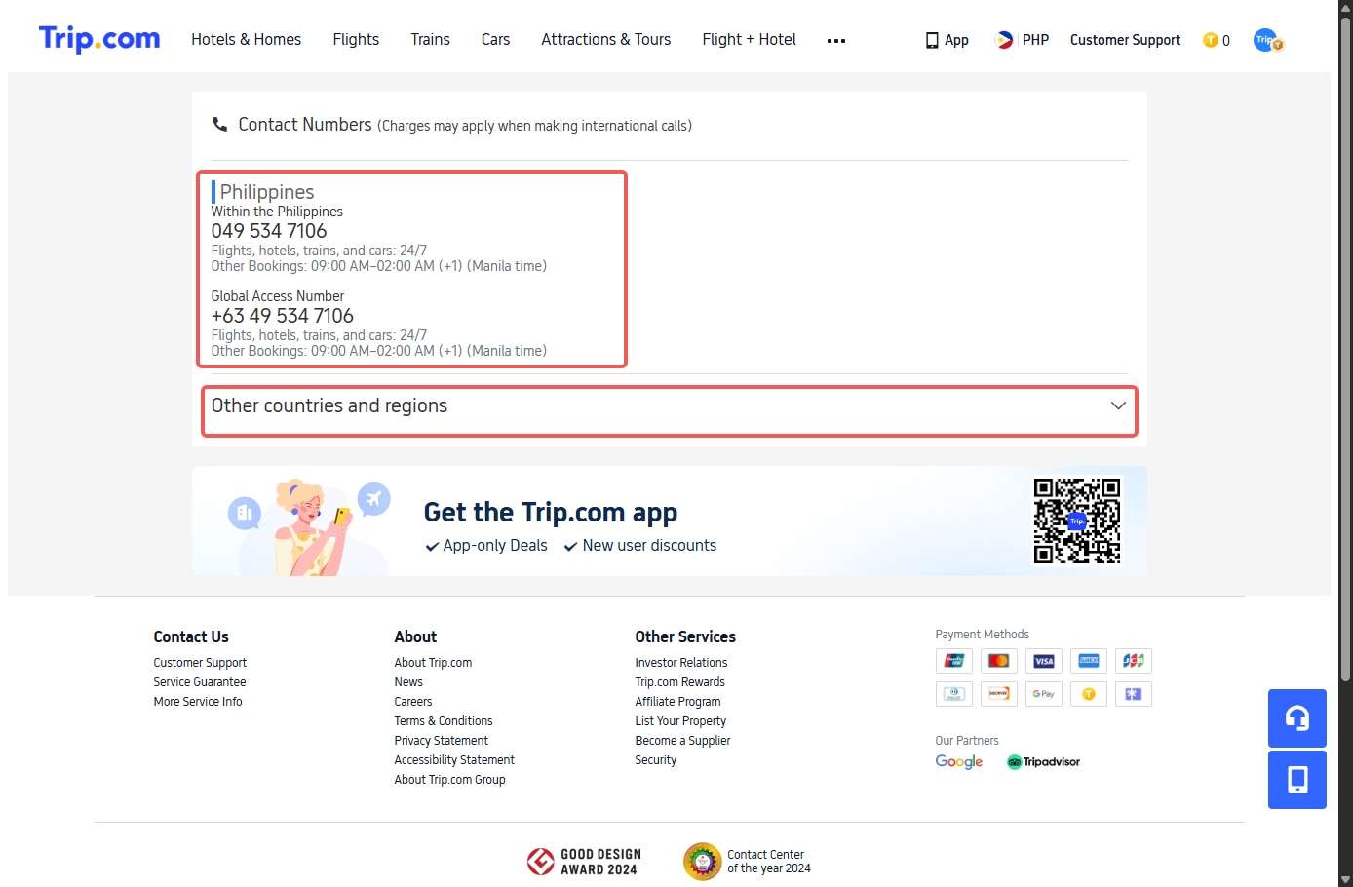Screen dimensions: 1353x887
Task: Open the Trip.com home page via logo
Action: coord(98,37)
